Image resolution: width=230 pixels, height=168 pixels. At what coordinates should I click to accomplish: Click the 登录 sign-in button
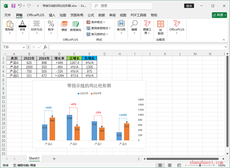(189, 6)
